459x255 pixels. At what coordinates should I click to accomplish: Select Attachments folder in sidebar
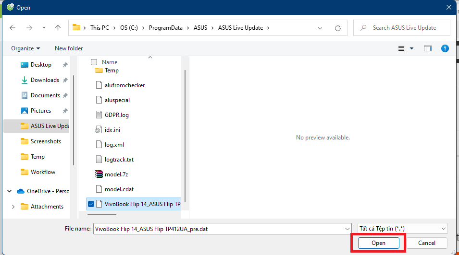point(47,207)
